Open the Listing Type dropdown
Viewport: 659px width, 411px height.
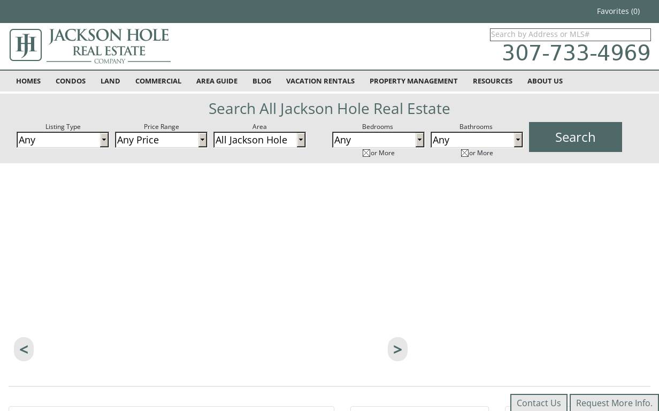63,140
